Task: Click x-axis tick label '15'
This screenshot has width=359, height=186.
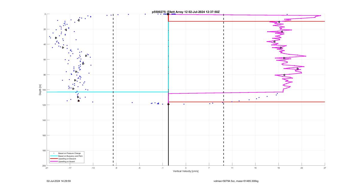Action: click(x=255, y=168)
